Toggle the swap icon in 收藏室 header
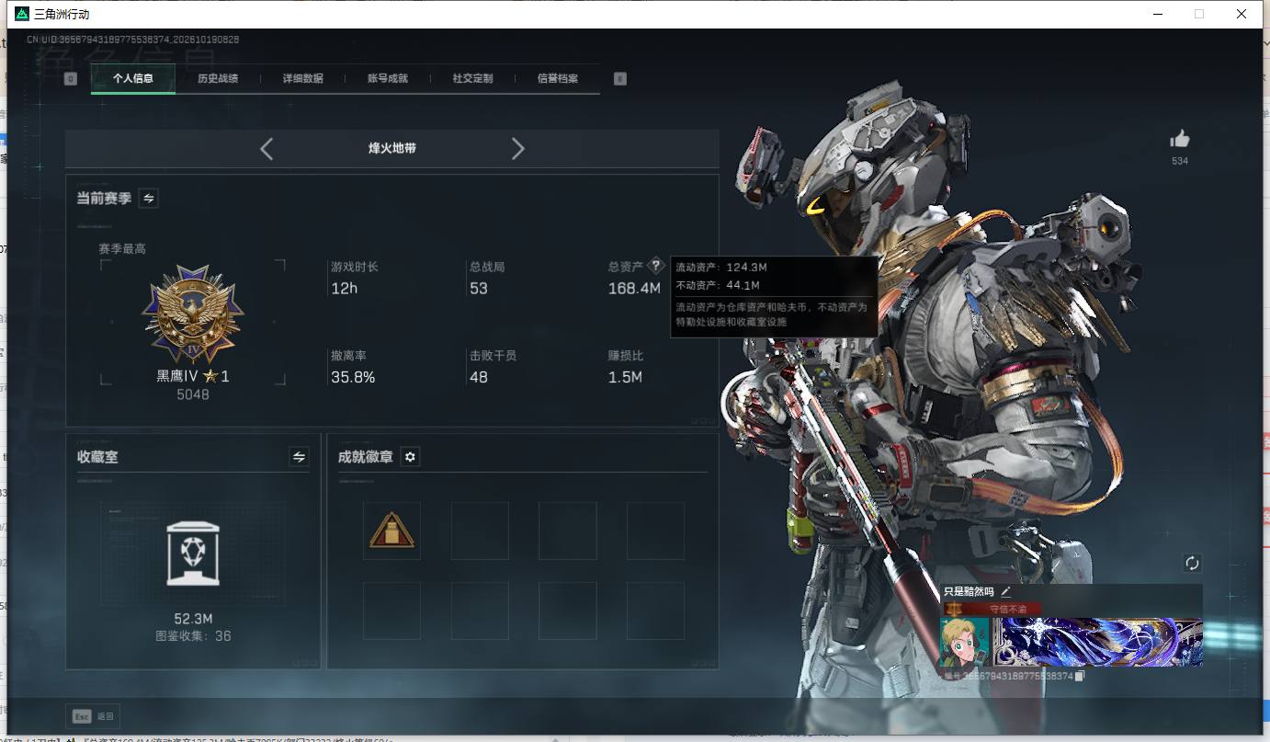Screen dimensions: 1270x742 pyautogui.click(x=299, y=456)
